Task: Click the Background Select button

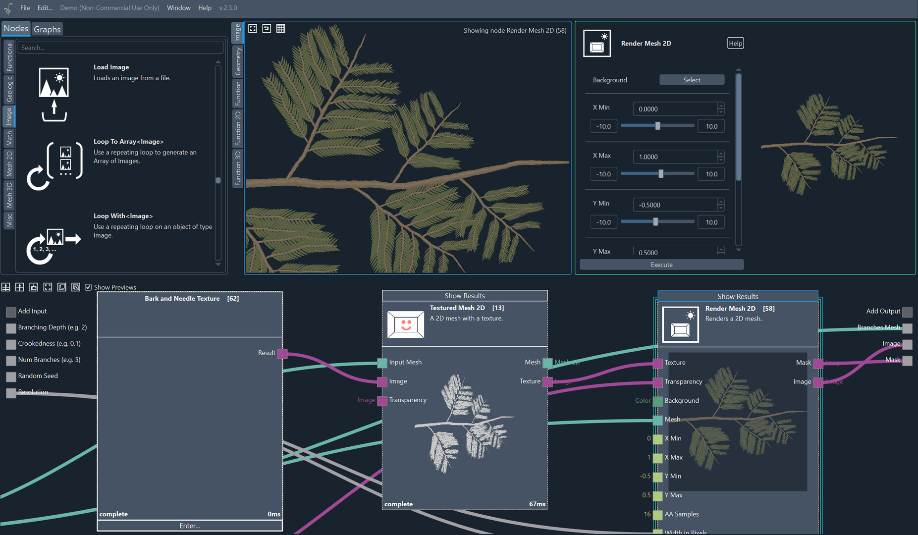Action: (692, 80)
